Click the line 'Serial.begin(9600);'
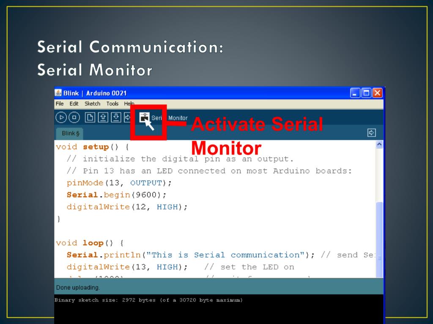Image resolution: width=433 pixels, height=324 pixels. coord(117,195)
